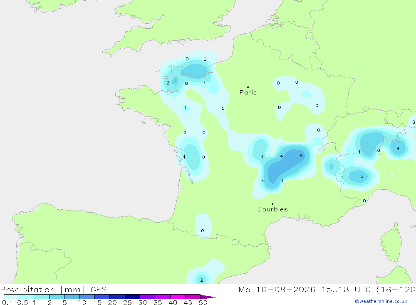Click the '2' precipitation value in northern Spain
This screenshot has width=416, height=305.
(x=202, y=280)
